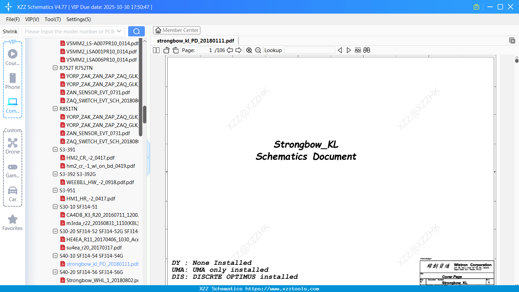Viewport: 519px width, 292px height.
Task: Open the Settings(S) menu
Action: (x=79, y=19)
